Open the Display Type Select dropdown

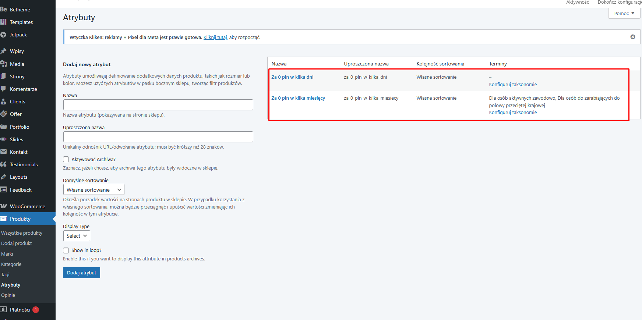coord(77,236)
